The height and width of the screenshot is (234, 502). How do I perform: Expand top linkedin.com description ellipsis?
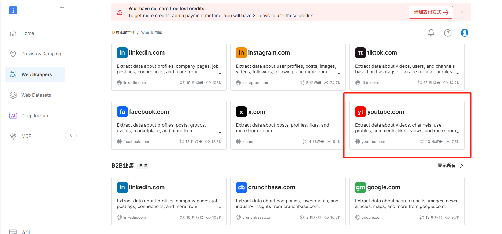click(x=219, y=73)
